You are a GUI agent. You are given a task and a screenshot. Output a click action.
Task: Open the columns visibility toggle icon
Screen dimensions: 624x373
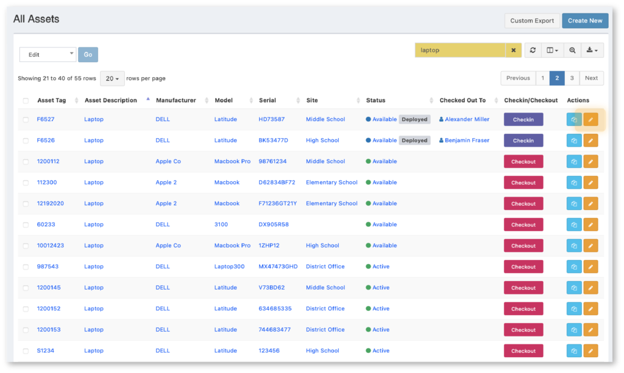552,51
